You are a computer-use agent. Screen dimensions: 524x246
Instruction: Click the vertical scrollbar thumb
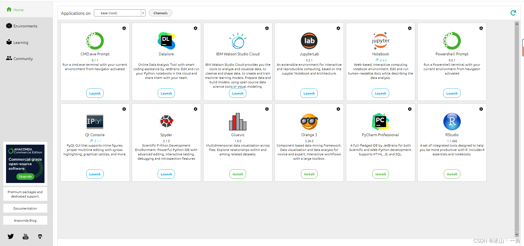click(517, 129)
